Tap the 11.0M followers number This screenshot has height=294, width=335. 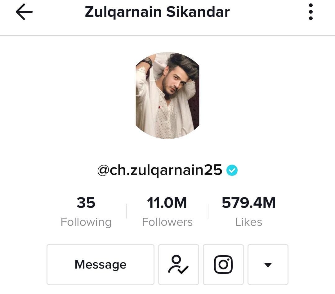coord(167,203)
